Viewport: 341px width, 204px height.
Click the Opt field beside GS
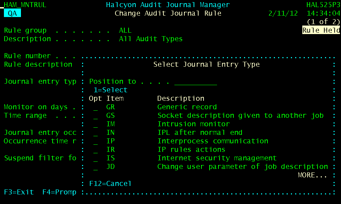coord(96,116)
